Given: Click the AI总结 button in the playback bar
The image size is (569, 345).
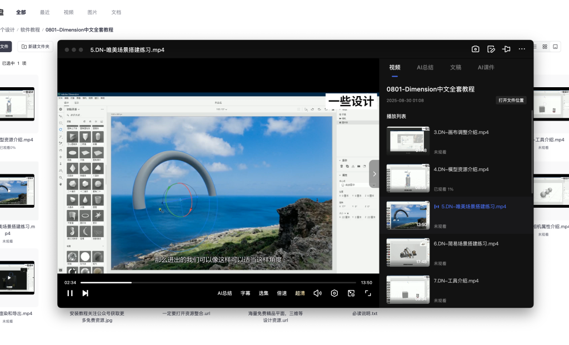Looking at the screenshot, I should pyautogui.click(x=224, y=293).
